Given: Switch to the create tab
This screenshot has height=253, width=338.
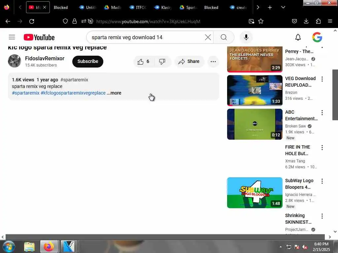Looking at the screenshot, I should [238, 8].
